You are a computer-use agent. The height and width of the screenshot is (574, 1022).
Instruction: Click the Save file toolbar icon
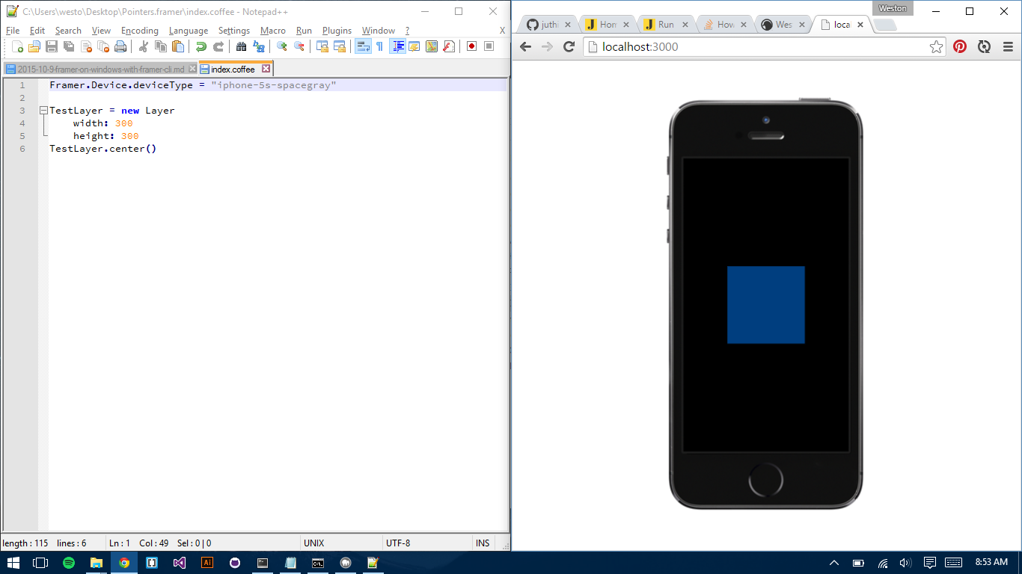tap(52, 46)
